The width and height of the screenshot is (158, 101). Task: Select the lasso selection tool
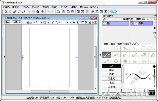click(x=116, y=48)
